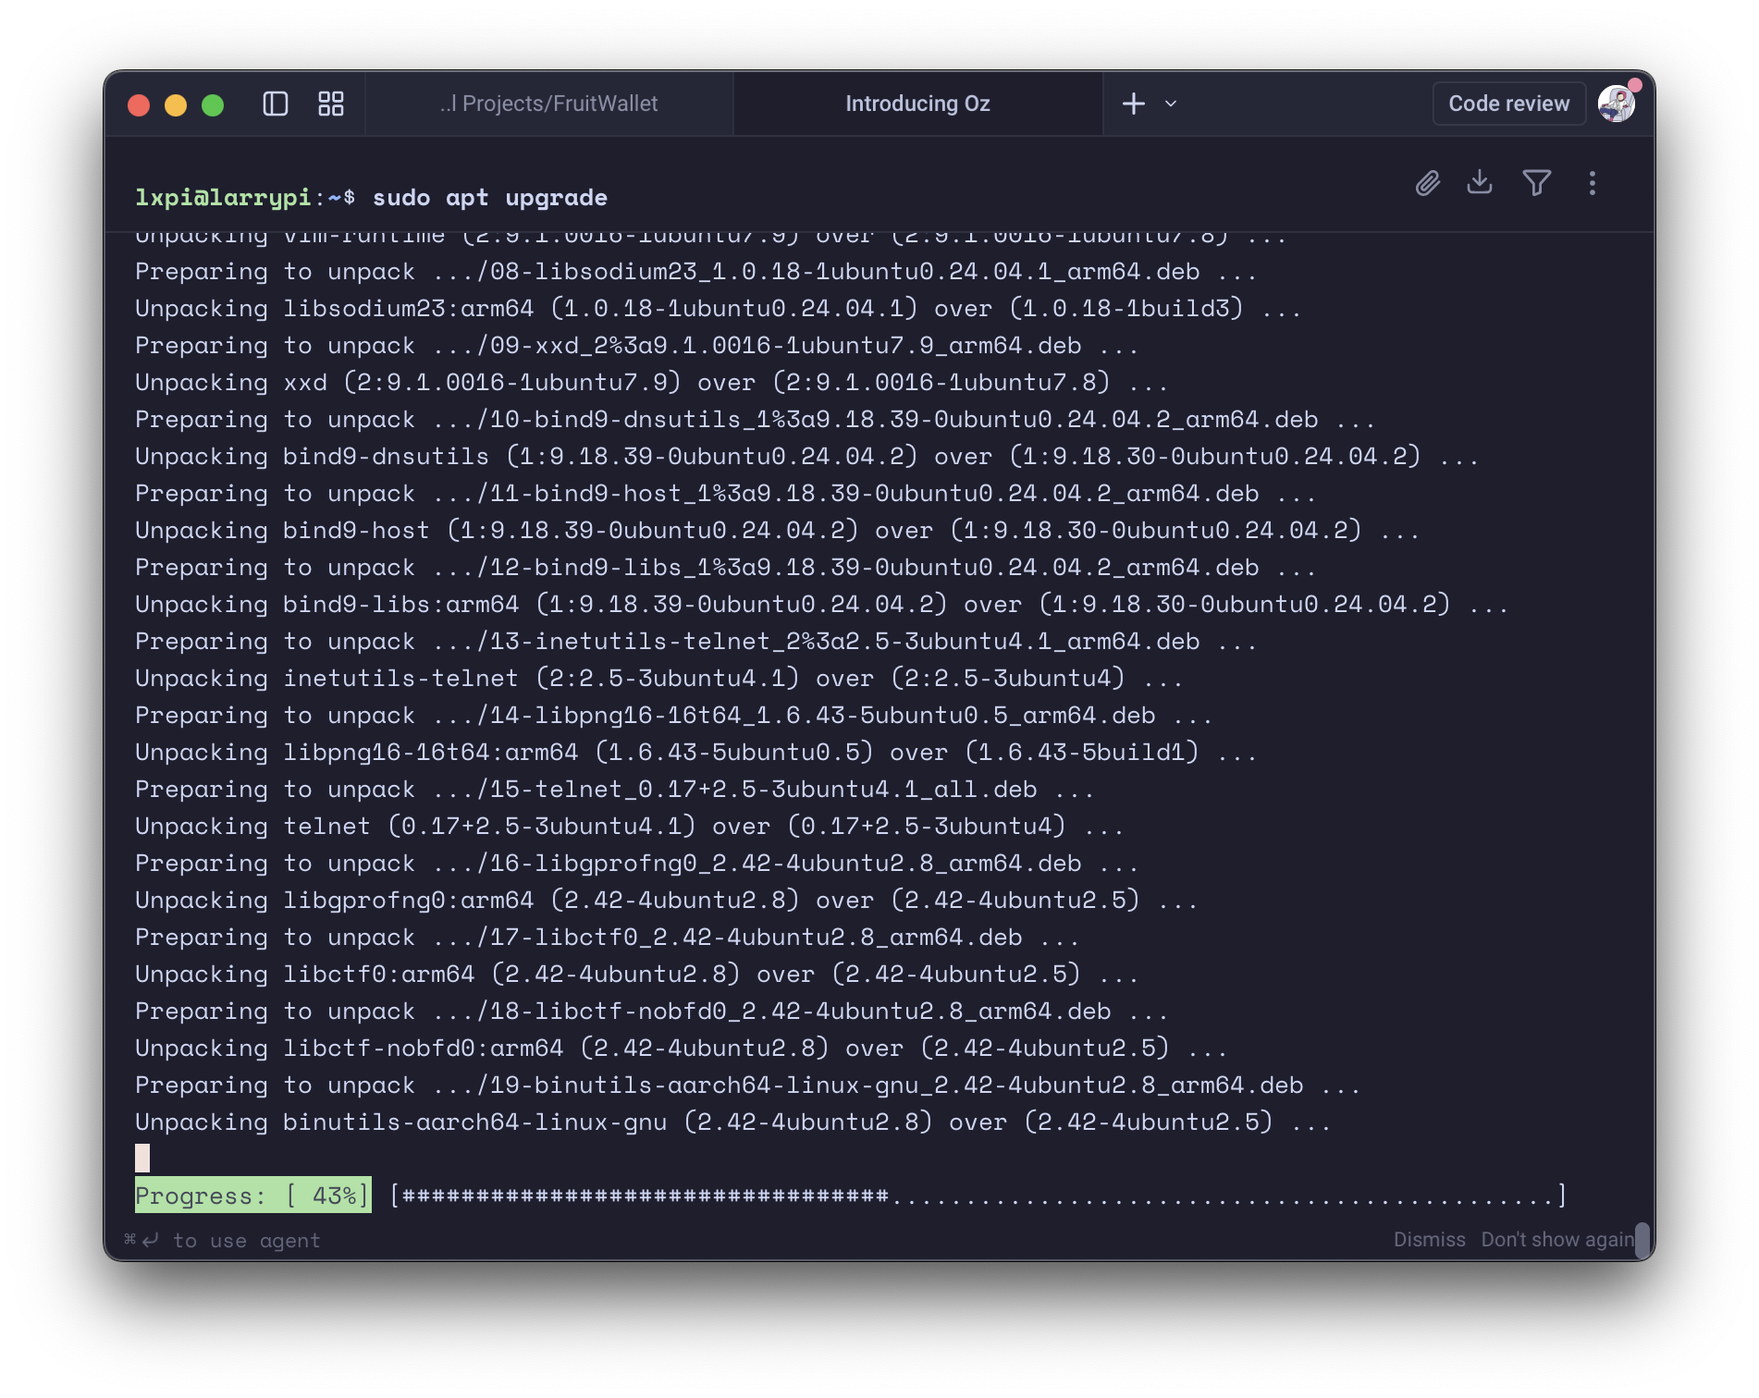1759x1398 pixels.
Task: Filter the block output
Action: point(1536,183)
